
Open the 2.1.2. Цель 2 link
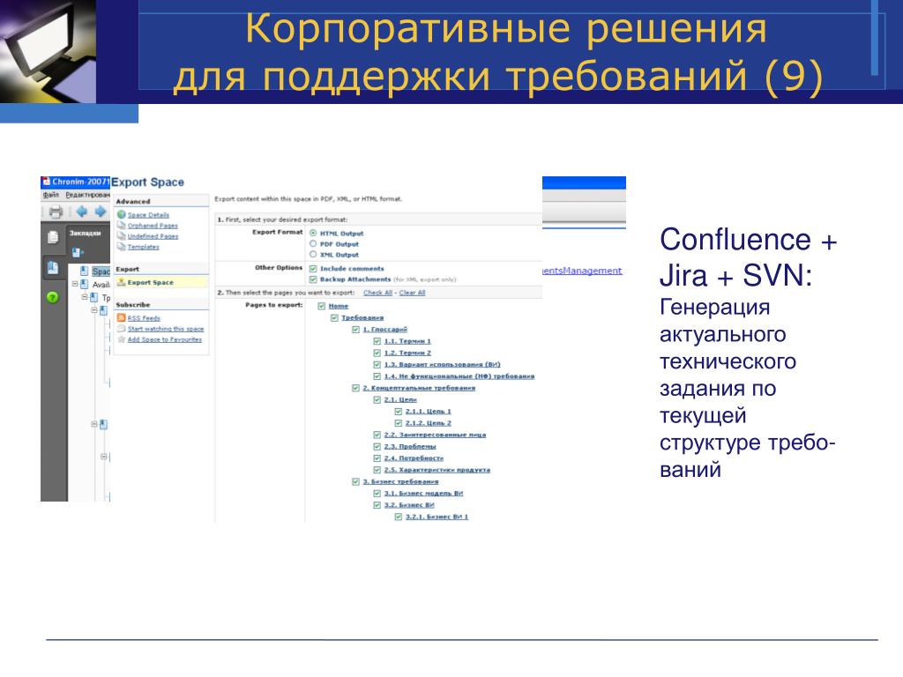[429, 422]
